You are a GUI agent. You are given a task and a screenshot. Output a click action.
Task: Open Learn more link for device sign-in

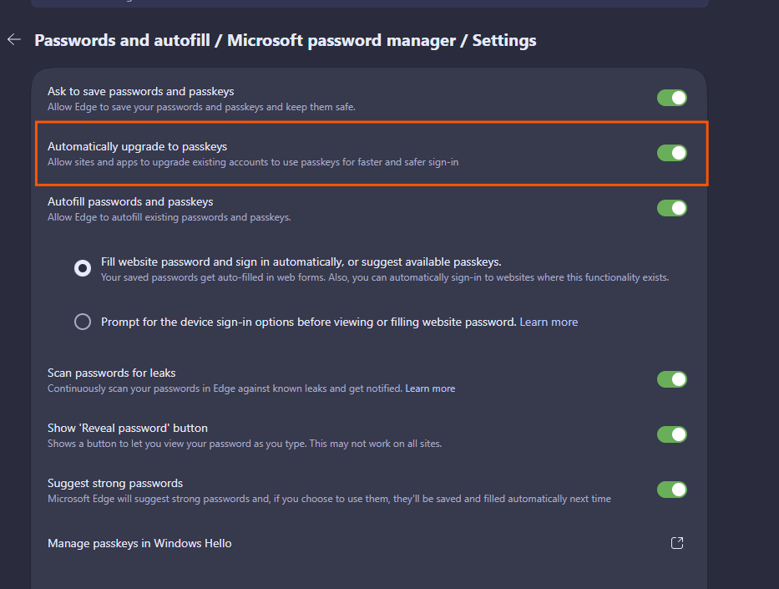click(x=549, y=322)
